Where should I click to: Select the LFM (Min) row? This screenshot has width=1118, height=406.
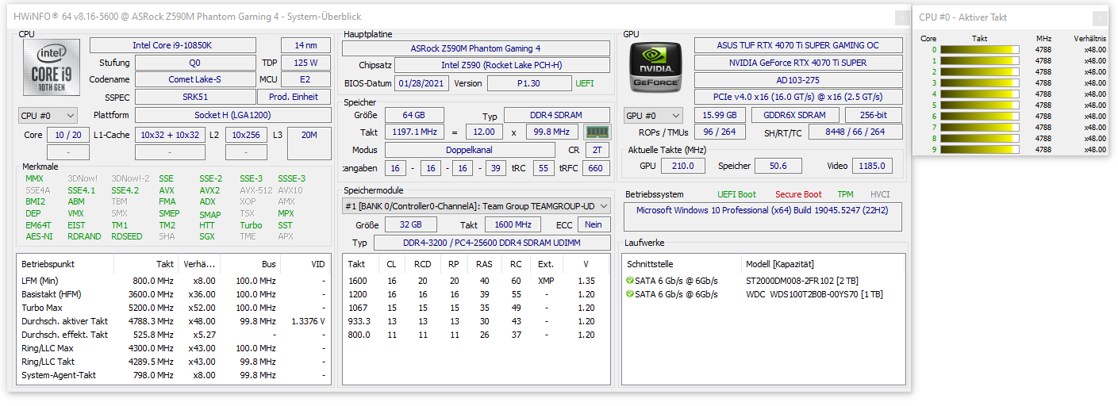pyautogui.click(x=173, y=281)
